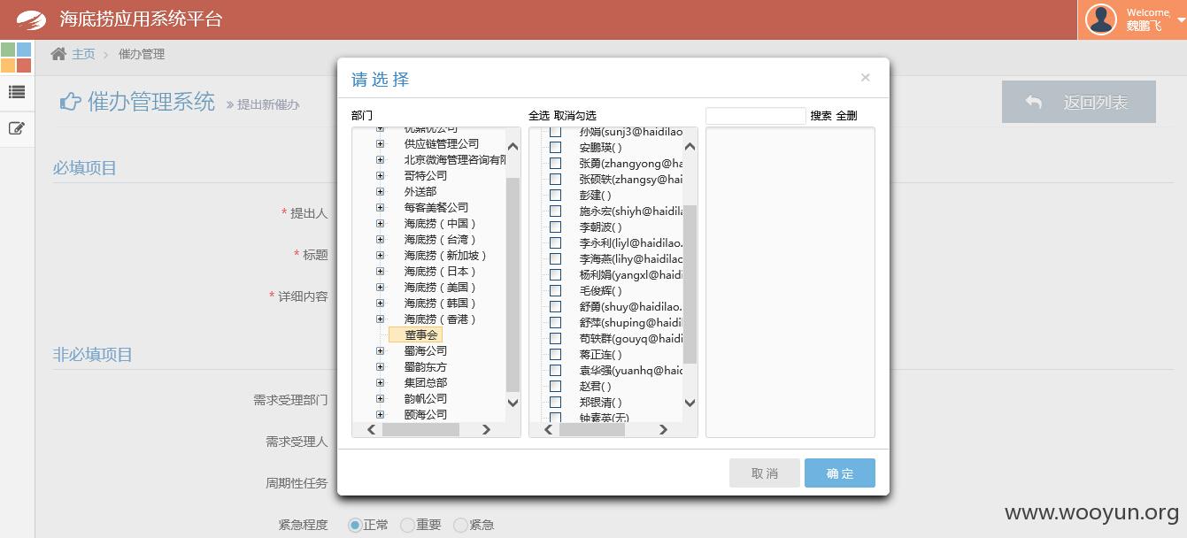Click 全删 to delete all selected
This screenshot has height=538, width=1187.
846,115
